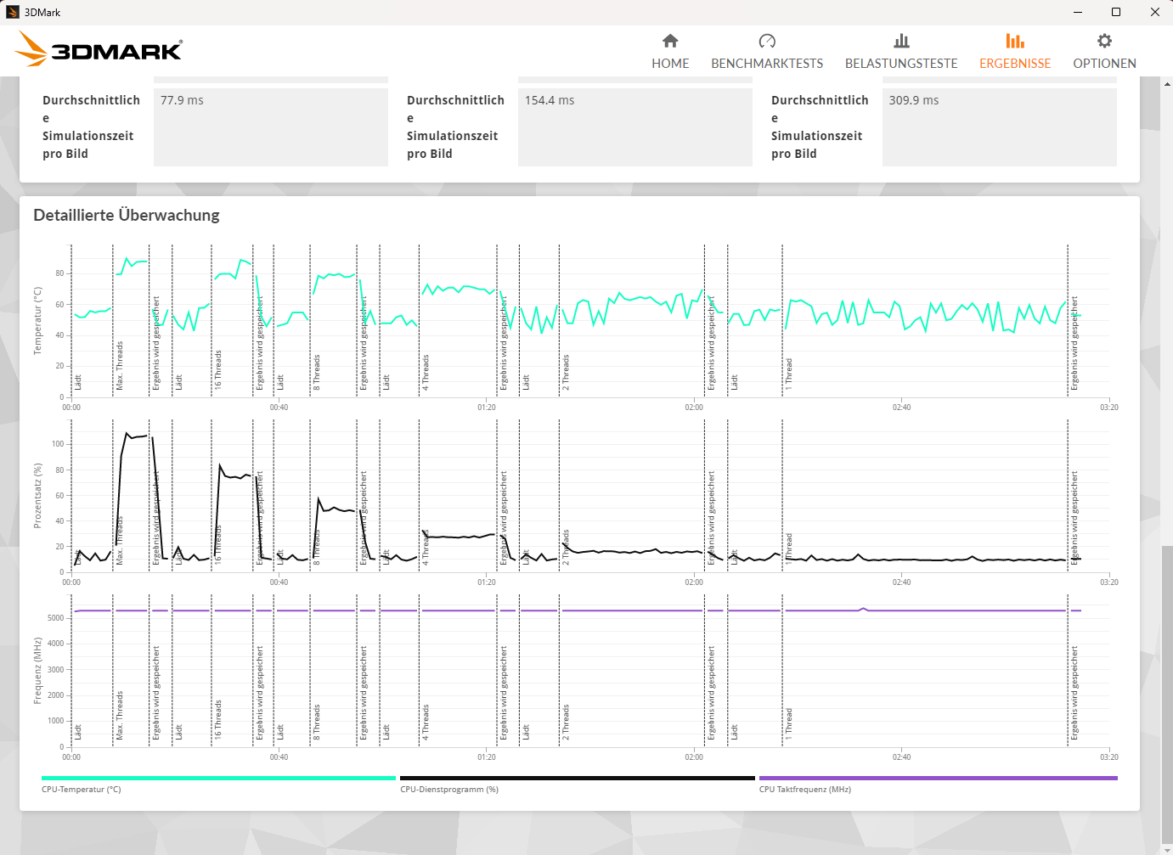Click the 4 Threads marker in temperature chart
Viewport: 1173px width, 855px height.
[426, 373]
